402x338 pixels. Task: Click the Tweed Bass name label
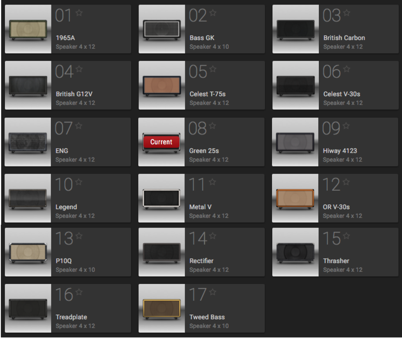pos(207,317)
